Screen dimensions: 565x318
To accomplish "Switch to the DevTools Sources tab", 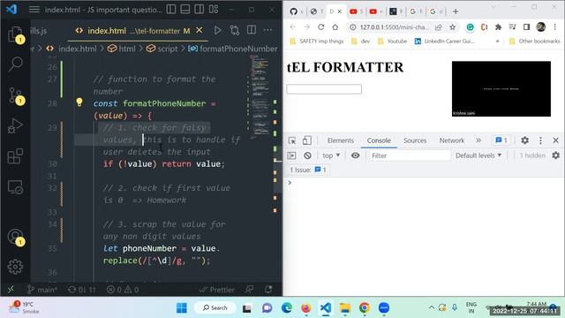I will 415,140.
